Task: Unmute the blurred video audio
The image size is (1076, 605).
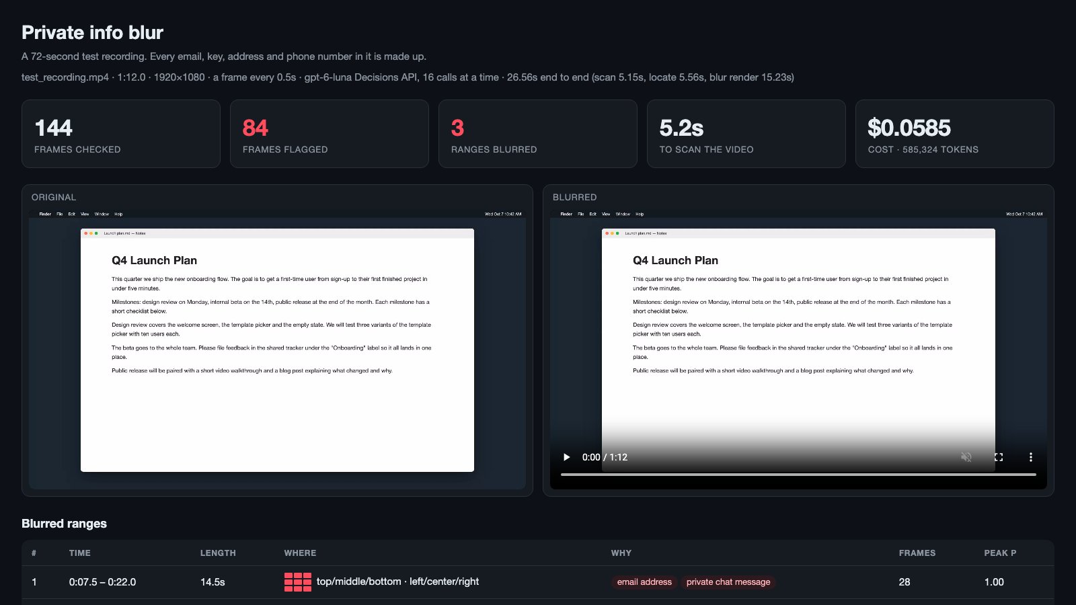Action: point(966,457)
